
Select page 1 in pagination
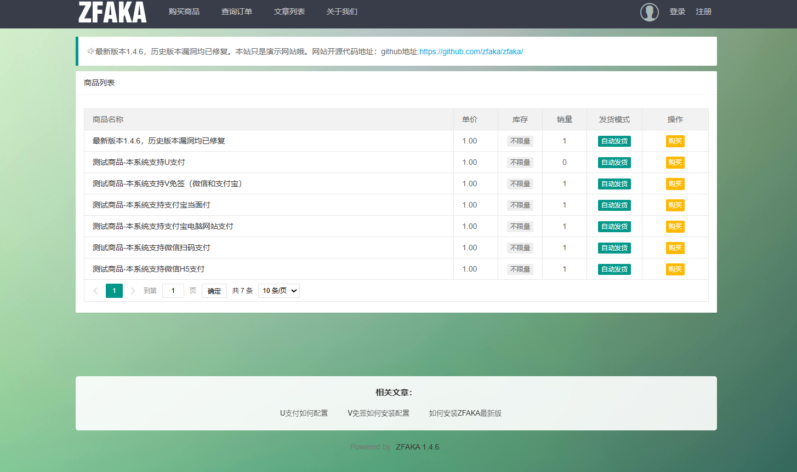(114, 291)
